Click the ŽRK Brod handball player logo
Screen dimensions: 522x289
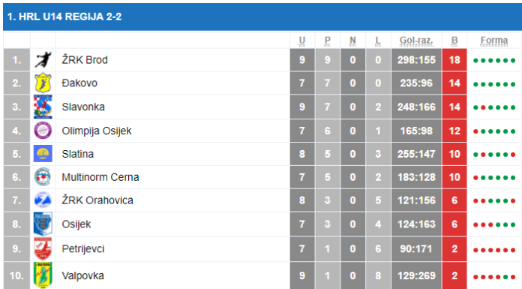(43, 60)
